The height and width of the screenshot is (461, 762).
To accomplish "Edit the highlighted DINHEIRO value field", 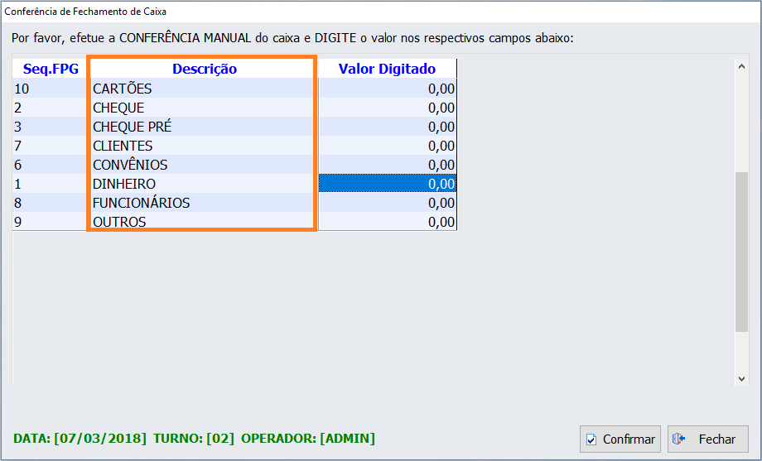I will tap(387, 184).
